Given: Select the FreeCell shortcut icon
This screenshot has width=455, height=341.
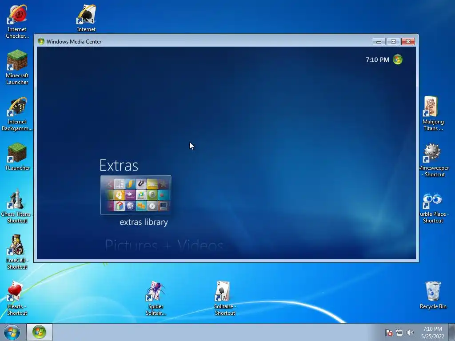Looking at the screenshot, I should tap(17, 252).
